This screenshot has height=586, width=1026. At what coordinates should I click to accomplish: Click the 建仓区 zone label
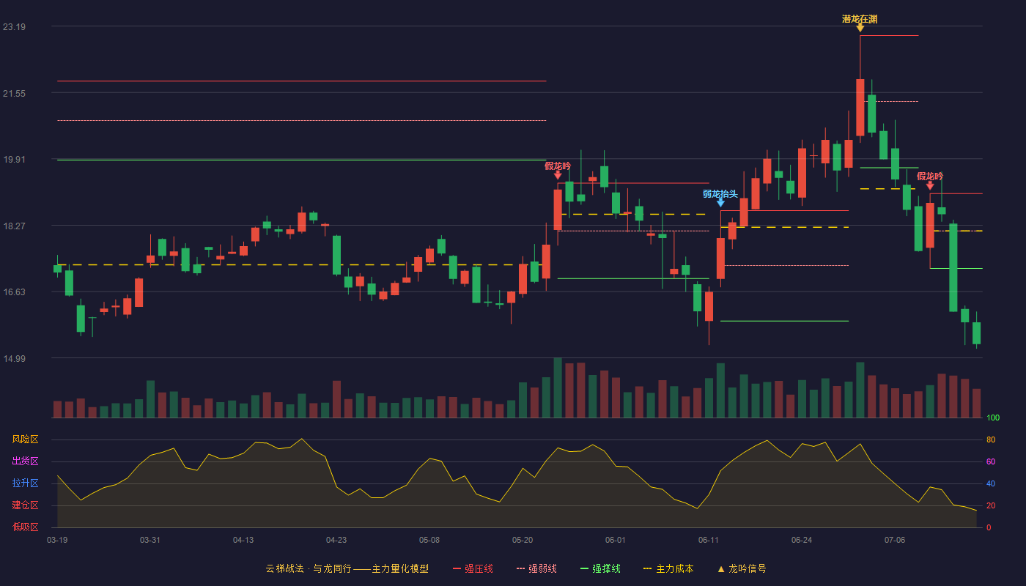point(25,505)
